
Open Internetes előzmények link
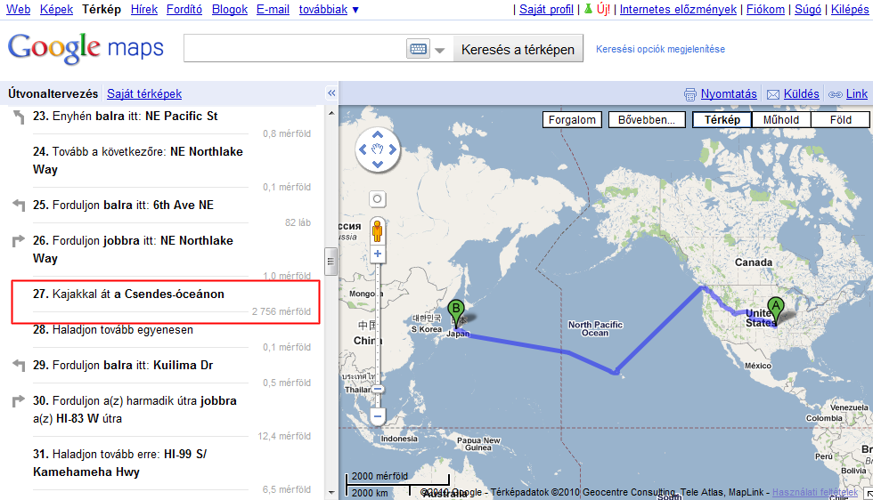coord(678,10)
